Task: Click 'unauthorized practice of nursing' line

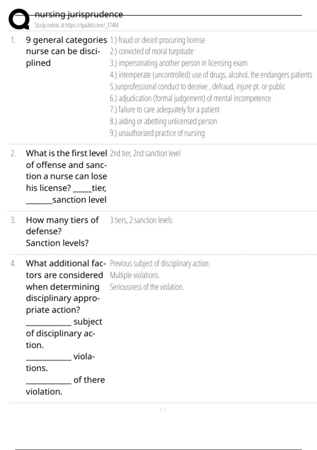Action: 157,133
